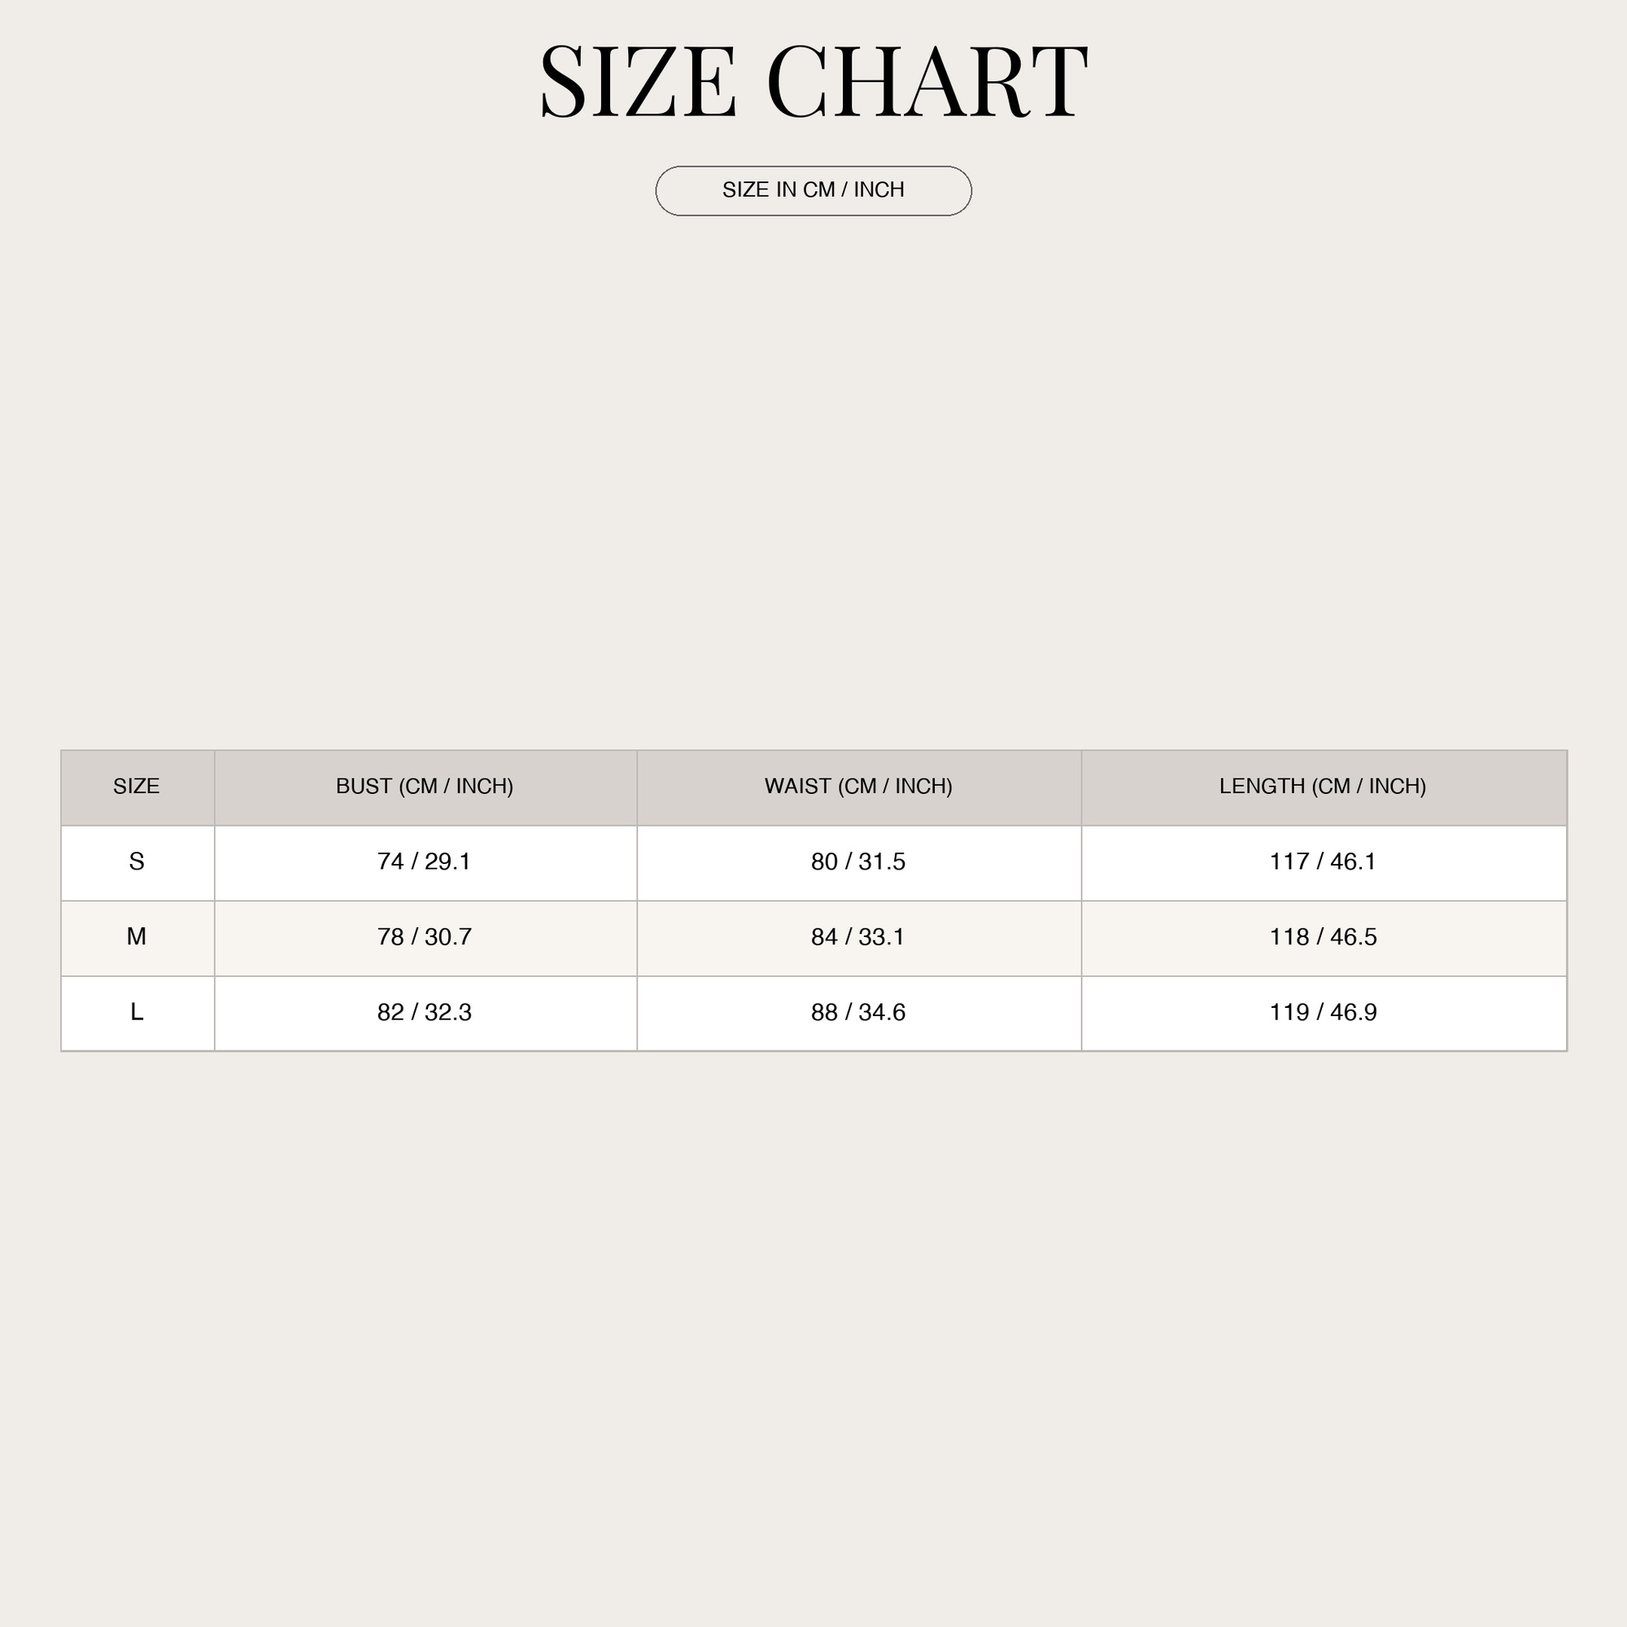The width and height of the screenshot is (1627, 1627).
Task: Click the SIZE IN CM / INCH pill button
Action: 813,190
